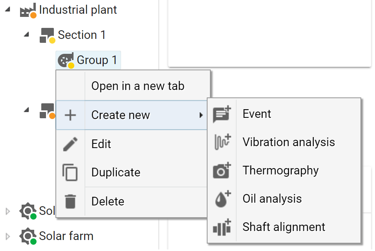This screenshot has height=251, width=375.
Task: Collapse the Section 1 tree node
Action: (x=26, y=35)
